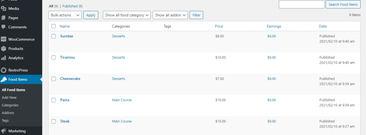The image size is (366, 135).
Task: Open the Comments bubble icon
Action: click(4, 27)
